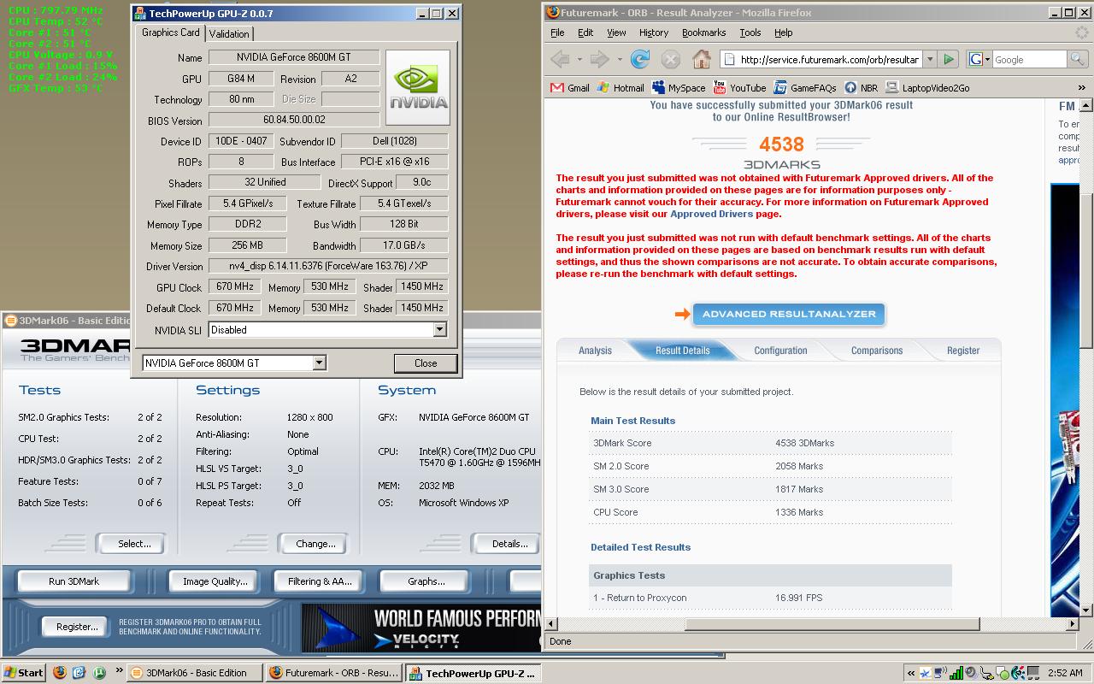The image size is (1094, 684).
Task: Open the Hotmail bookmark
Action: pos(621,87)
